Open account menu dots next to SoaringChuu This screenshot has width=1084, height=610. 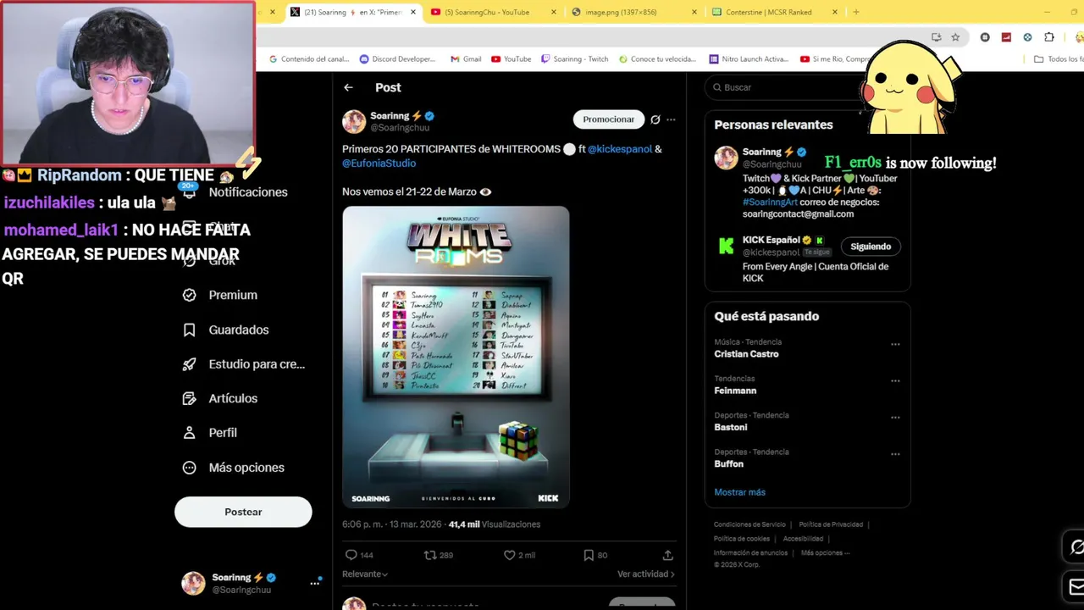314,583
